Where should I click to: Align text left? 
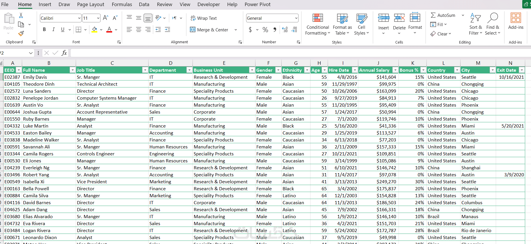(129, 29)
